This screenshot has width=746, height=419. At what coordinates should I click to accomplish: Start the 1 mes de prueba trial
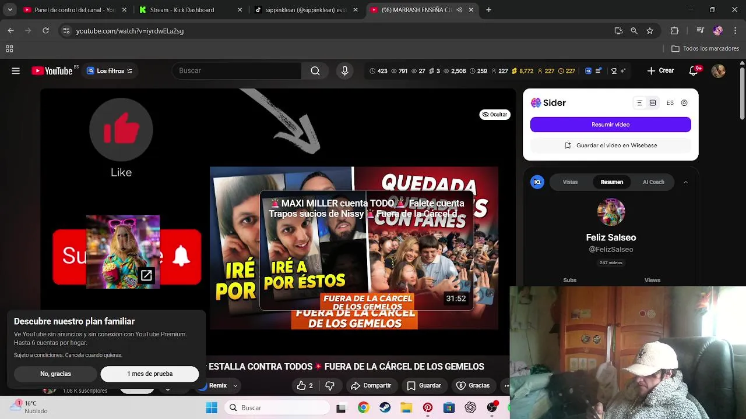[x=150, y=374]
